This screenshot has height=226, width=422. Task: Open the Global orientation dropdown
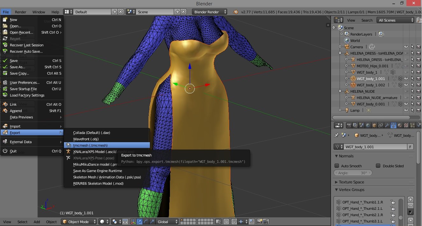click(167, 222)
